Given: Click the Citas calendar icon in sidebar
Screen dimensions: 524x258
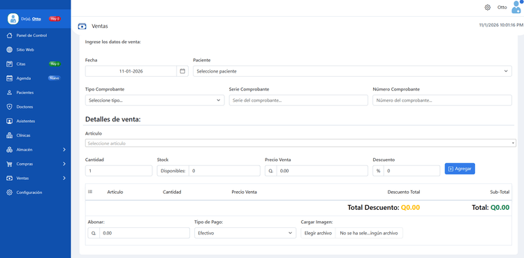Looking at the screenshot, I should click(9, 64).
